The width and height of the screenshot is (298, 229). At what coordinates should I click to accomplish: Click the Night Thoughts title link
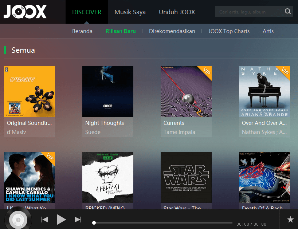[105, 123]
